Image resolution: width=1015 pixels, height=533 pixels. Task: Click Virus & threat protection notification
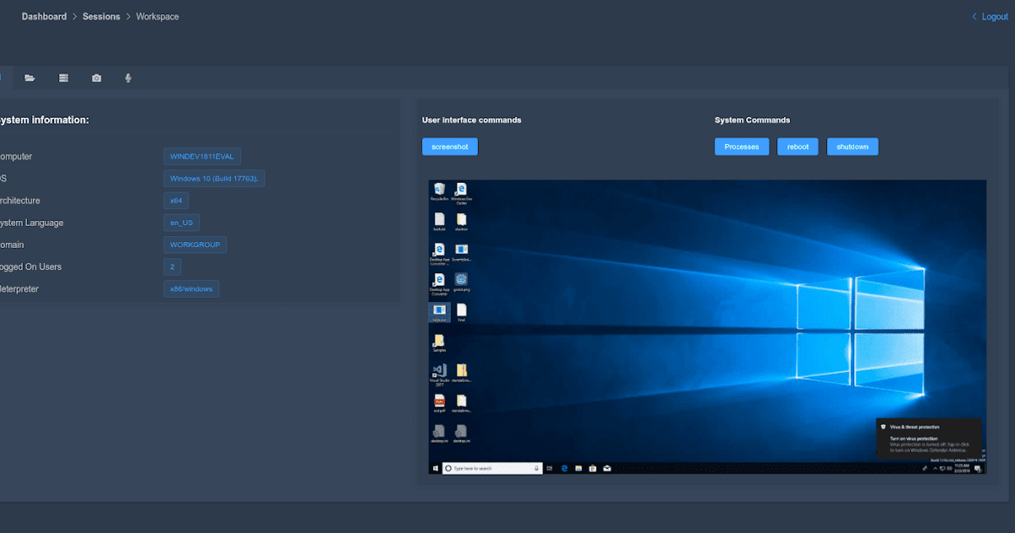pyautogui.click(x=929, y=438)
